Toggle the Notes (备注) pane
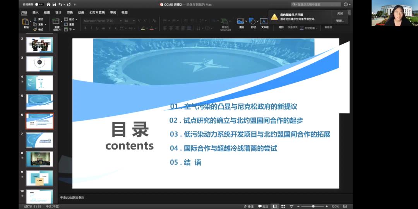 click(x=248, y=206)
